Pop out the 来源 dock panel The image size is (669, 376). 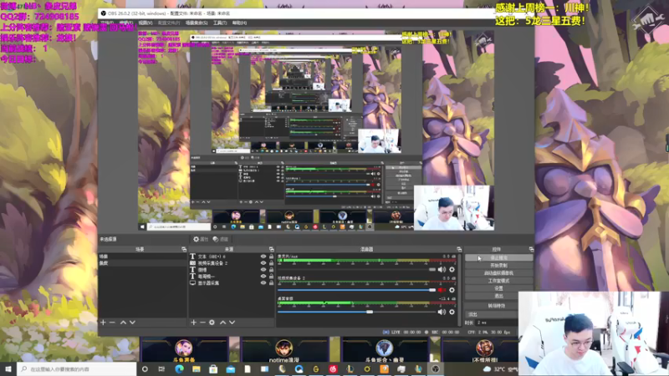coord(271,249)
